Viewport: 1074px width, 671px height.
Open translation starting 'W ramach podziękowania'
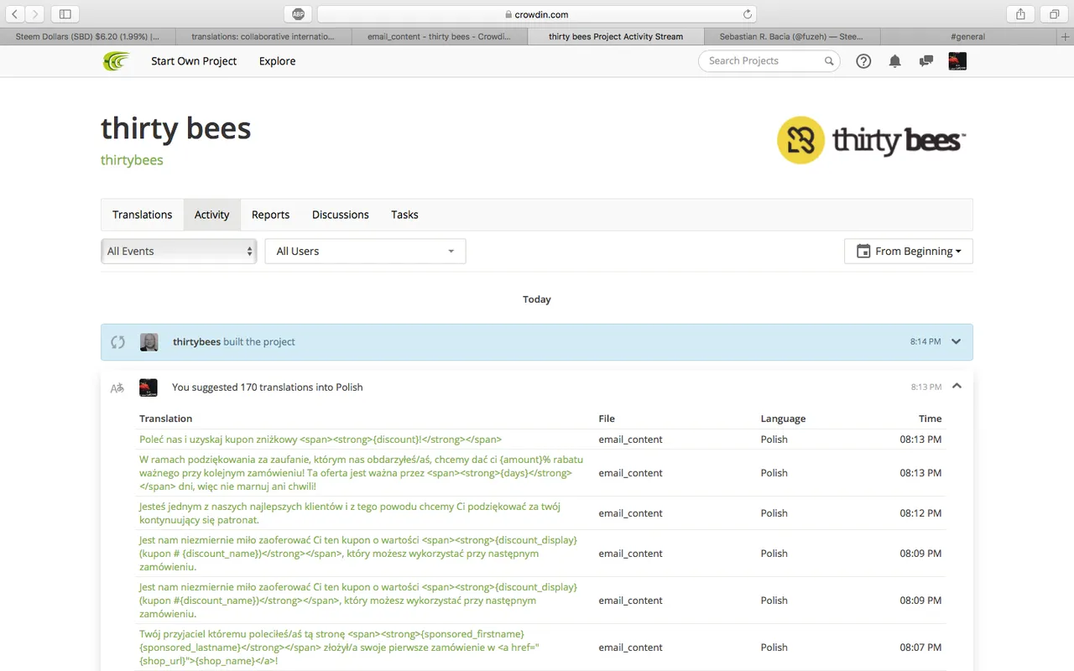click(362, 473)
